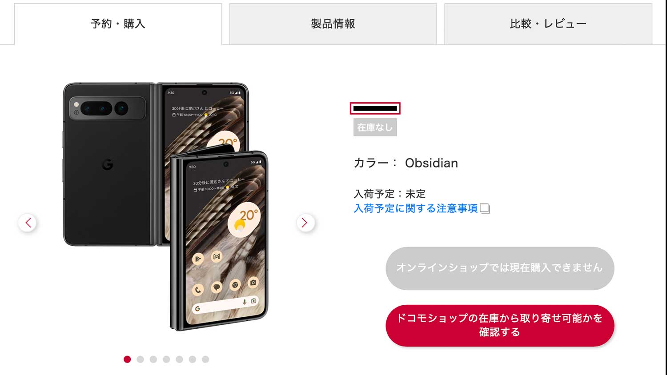
Task: Click the 入荷予定に関する注意事項 link
Action: [x=416, y=208]
